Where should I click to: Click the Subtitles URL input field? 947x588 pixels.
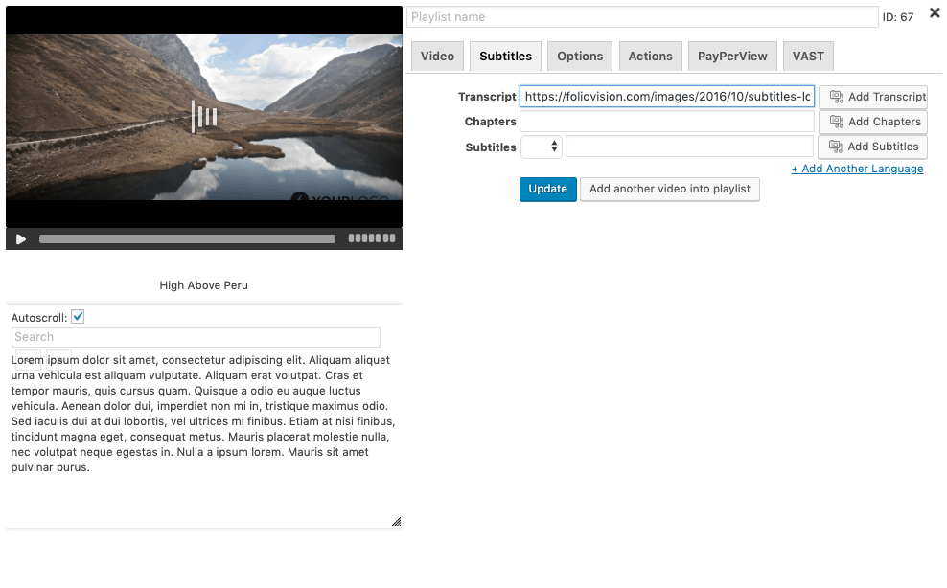pyautogui.click(x=690, y=147)
